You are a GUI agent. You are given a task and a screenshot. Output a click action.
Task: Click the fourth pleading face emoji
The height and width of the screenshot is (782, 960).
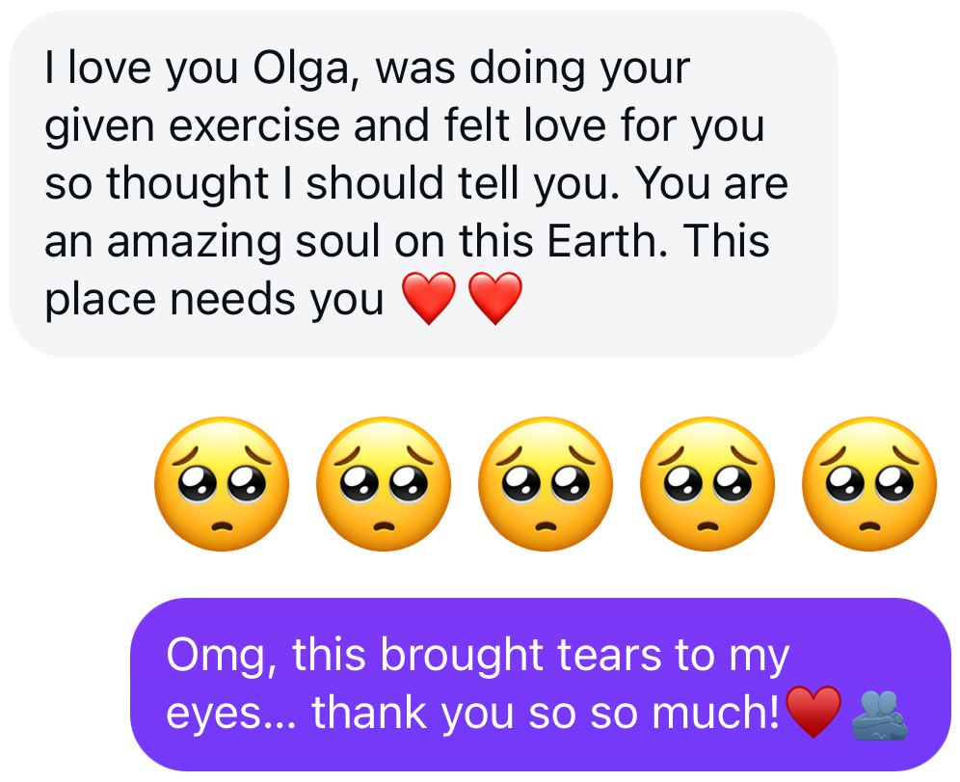coord(707,484)
